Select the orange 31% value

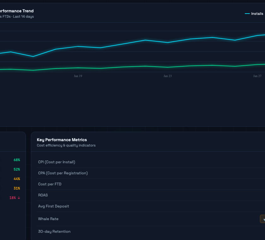coord(16,188)
